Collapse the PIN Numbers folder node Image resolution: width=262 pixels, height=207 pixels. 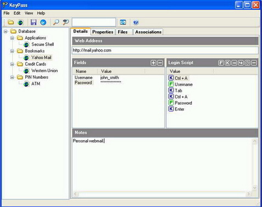tap(12, 77)
